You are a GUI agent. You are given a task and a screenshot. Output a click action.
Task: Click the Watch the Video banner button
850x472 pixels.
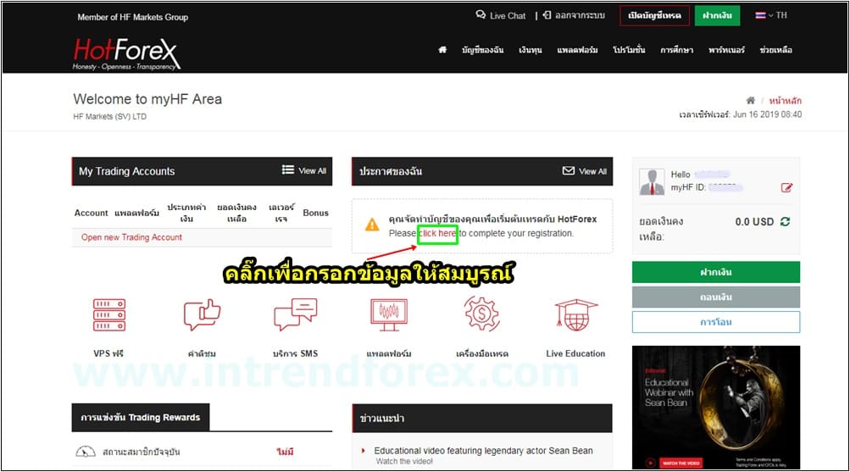[681, 463]
